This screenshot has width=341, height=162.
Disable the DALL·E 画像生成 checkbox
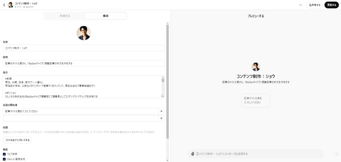point(4,159)
